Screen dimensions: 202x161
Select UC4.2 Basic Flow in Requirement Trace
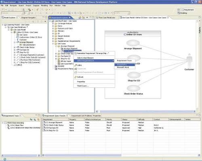[17, 125]
